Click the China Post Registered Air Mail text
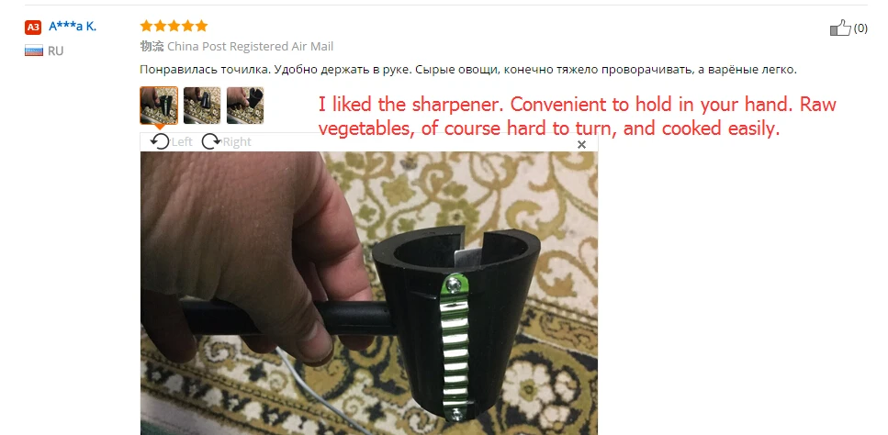Viewport: 888px width, 435px height. click(x=251, y=47)
